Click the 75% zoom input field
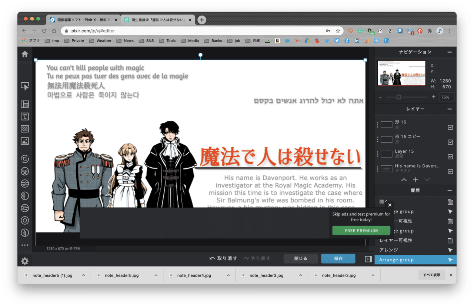 click(447, 97)
